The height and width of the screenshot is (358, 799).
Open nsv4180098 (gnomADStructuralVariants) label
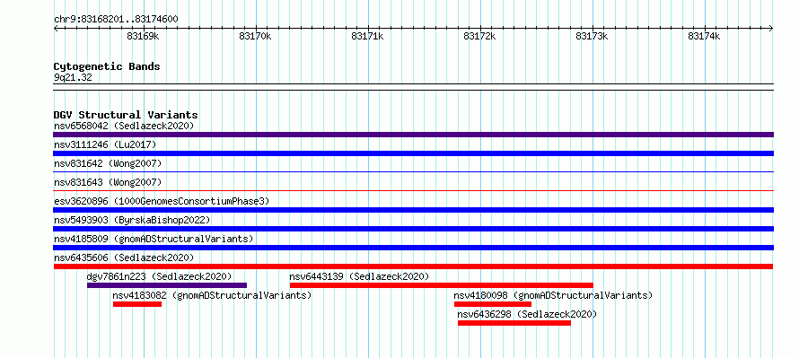point(553,295)
